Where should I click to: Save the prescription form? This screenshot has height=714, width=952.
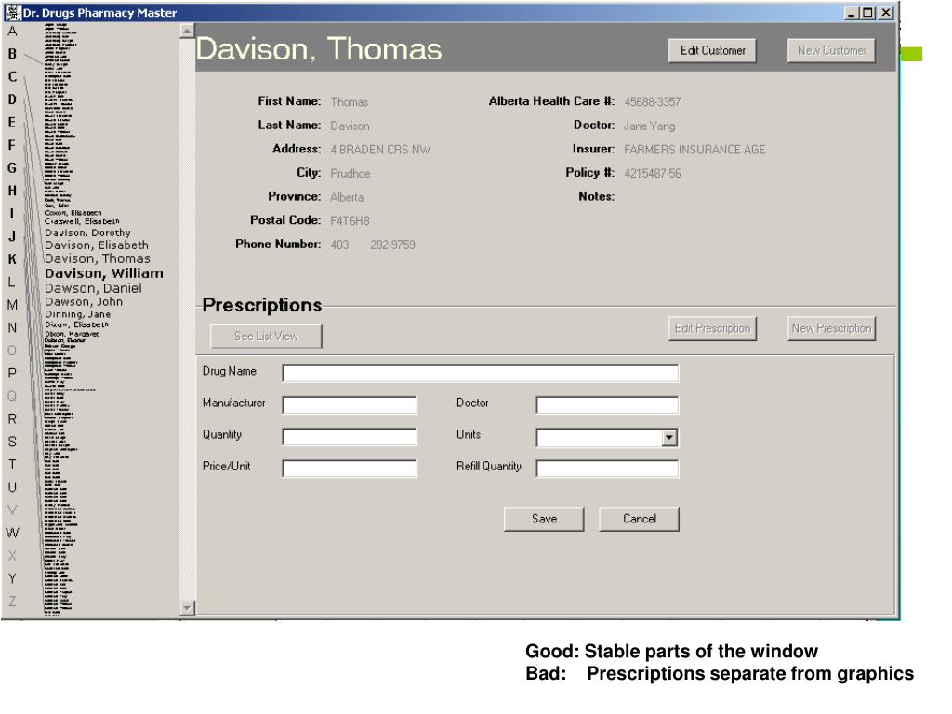click(x=544, y=519)
